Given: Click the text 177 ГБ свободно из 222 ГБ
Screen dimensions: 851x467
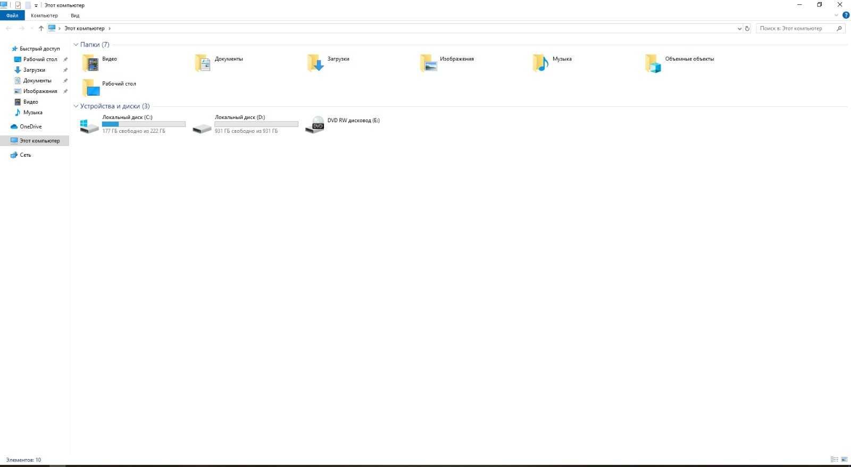Looking at the screenshot, I should (x=134, y=131).
